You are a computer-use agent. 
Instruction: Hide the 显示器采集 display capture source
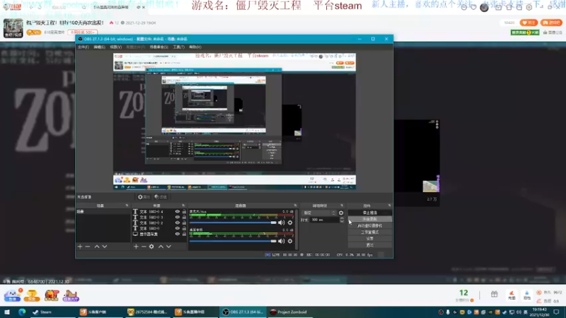(x=178, y=234)
